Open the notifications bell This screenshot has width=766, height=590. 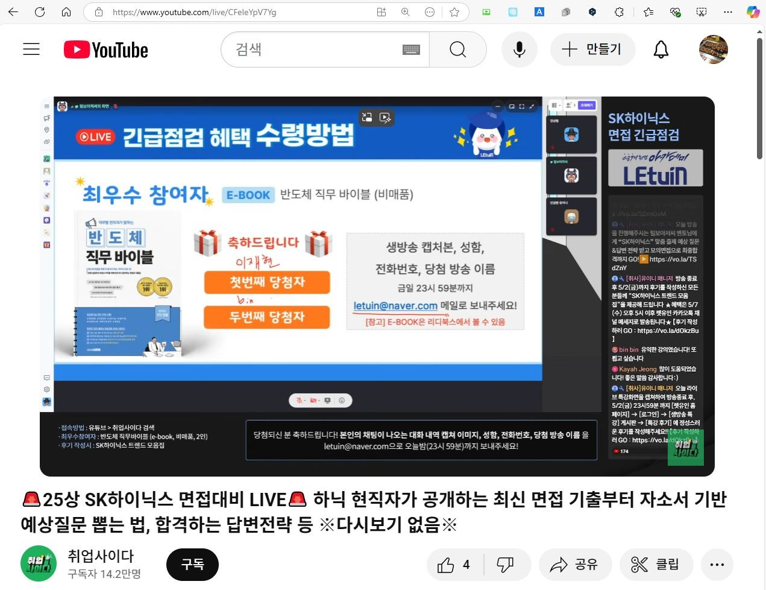[x=661, y=49]
